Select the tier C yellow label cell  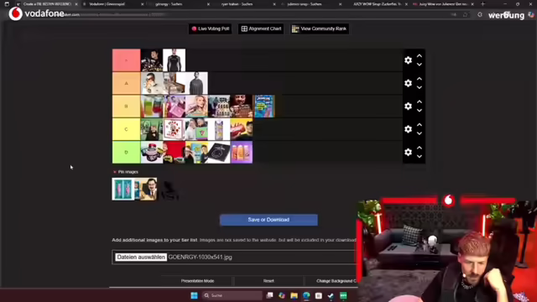pos(126,129)
